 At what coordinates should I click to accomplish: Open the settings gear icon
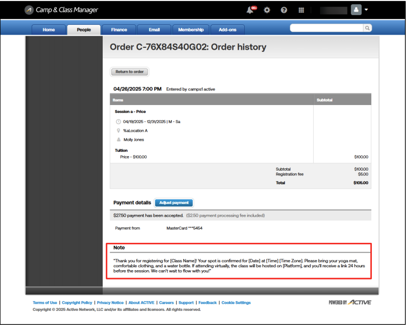pyautogui.click(x=267, y=10)
